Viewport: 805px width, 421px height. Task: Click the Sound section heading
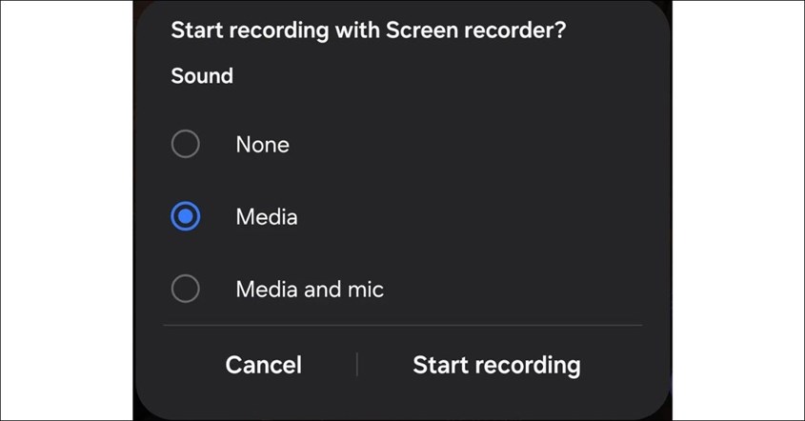[x=202, y=75]
